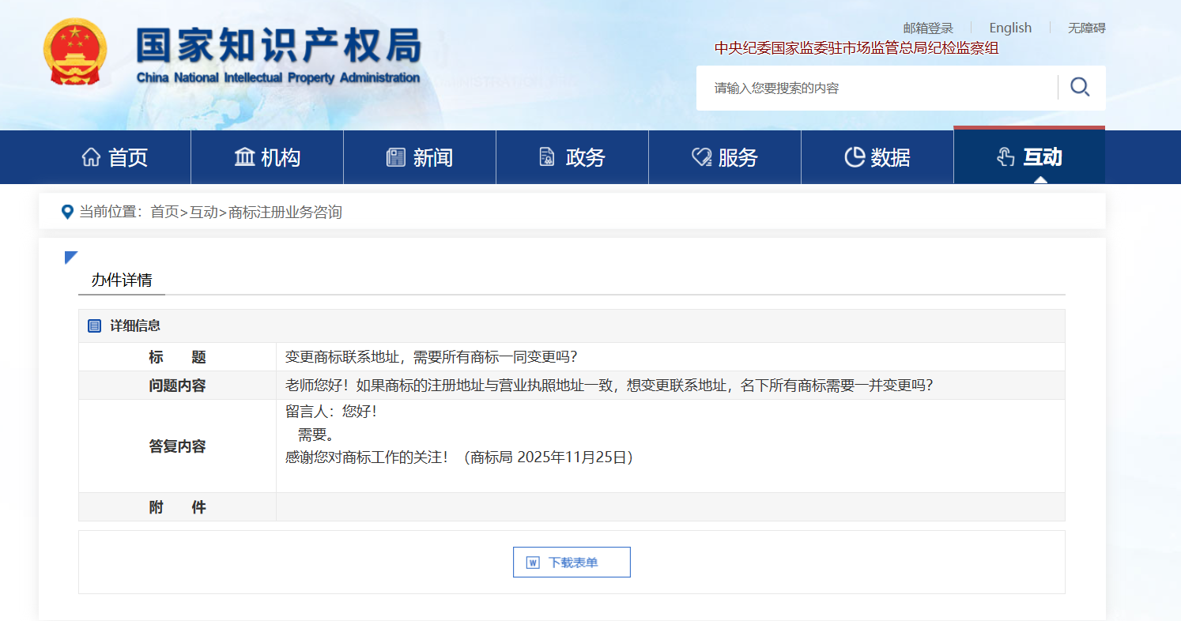Viewport: 1181px width, 621px height.
Task: Click the house icon beside 首页
Action: pyautogui.click(x=91, y=157)
